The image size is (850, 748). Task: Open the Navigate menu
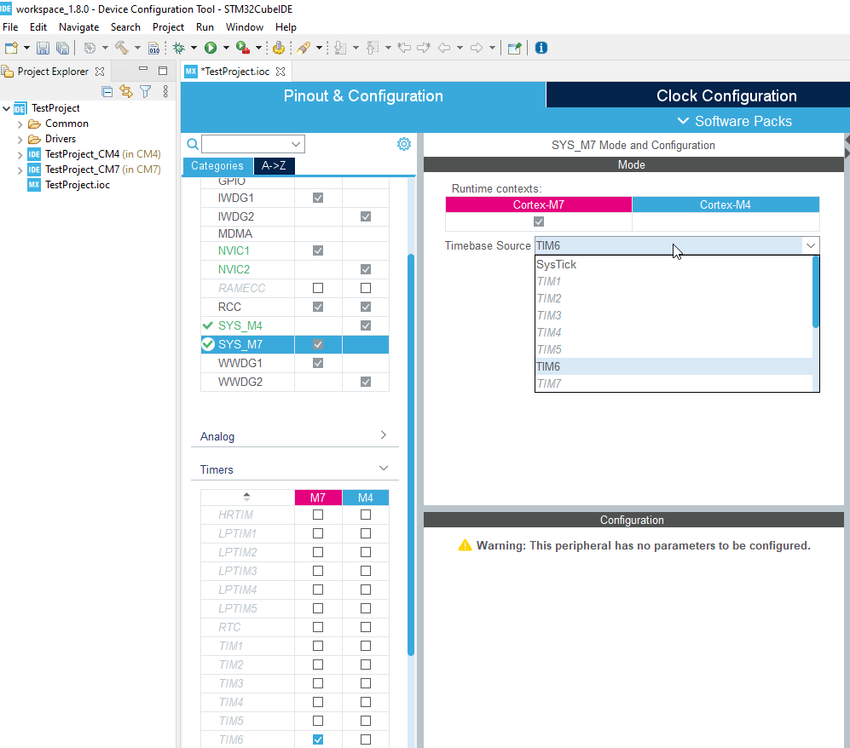pos(79,27)
